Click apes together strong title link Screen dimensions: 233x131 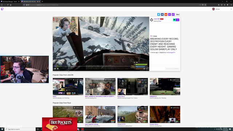coord(91,124)
